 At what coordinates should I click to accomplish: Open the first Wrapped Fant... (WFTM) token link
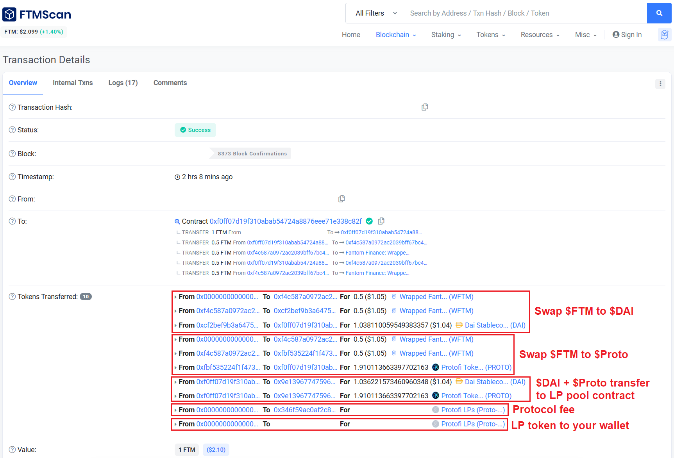(x=436, y=297)
